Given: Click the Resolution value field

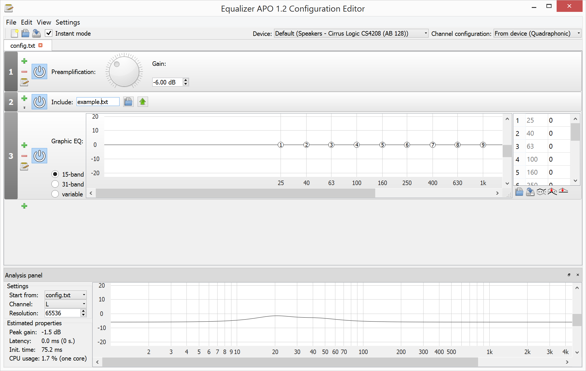Looking at the screenshot, I should tap(63, 313).
